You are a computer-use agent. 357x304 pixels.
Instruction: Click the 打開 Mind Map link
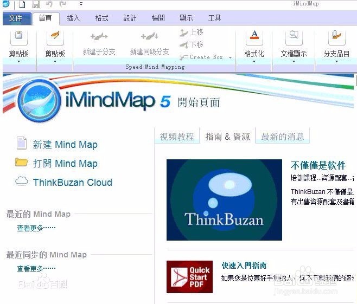click(x=65, y=164)
